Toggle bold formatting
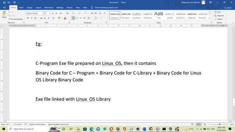The width and height of the screenshot is (235, 132). pyautogui.click(x=28, y=18)
